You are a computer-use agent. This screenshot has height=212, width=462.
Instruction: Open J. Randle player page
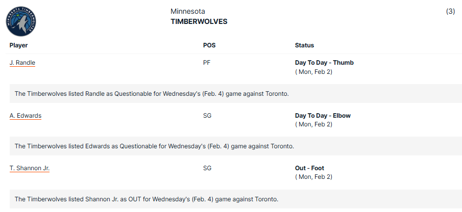click(22, 63)
